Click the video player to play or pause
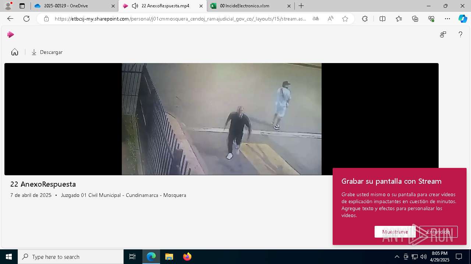 click(222, 119)
